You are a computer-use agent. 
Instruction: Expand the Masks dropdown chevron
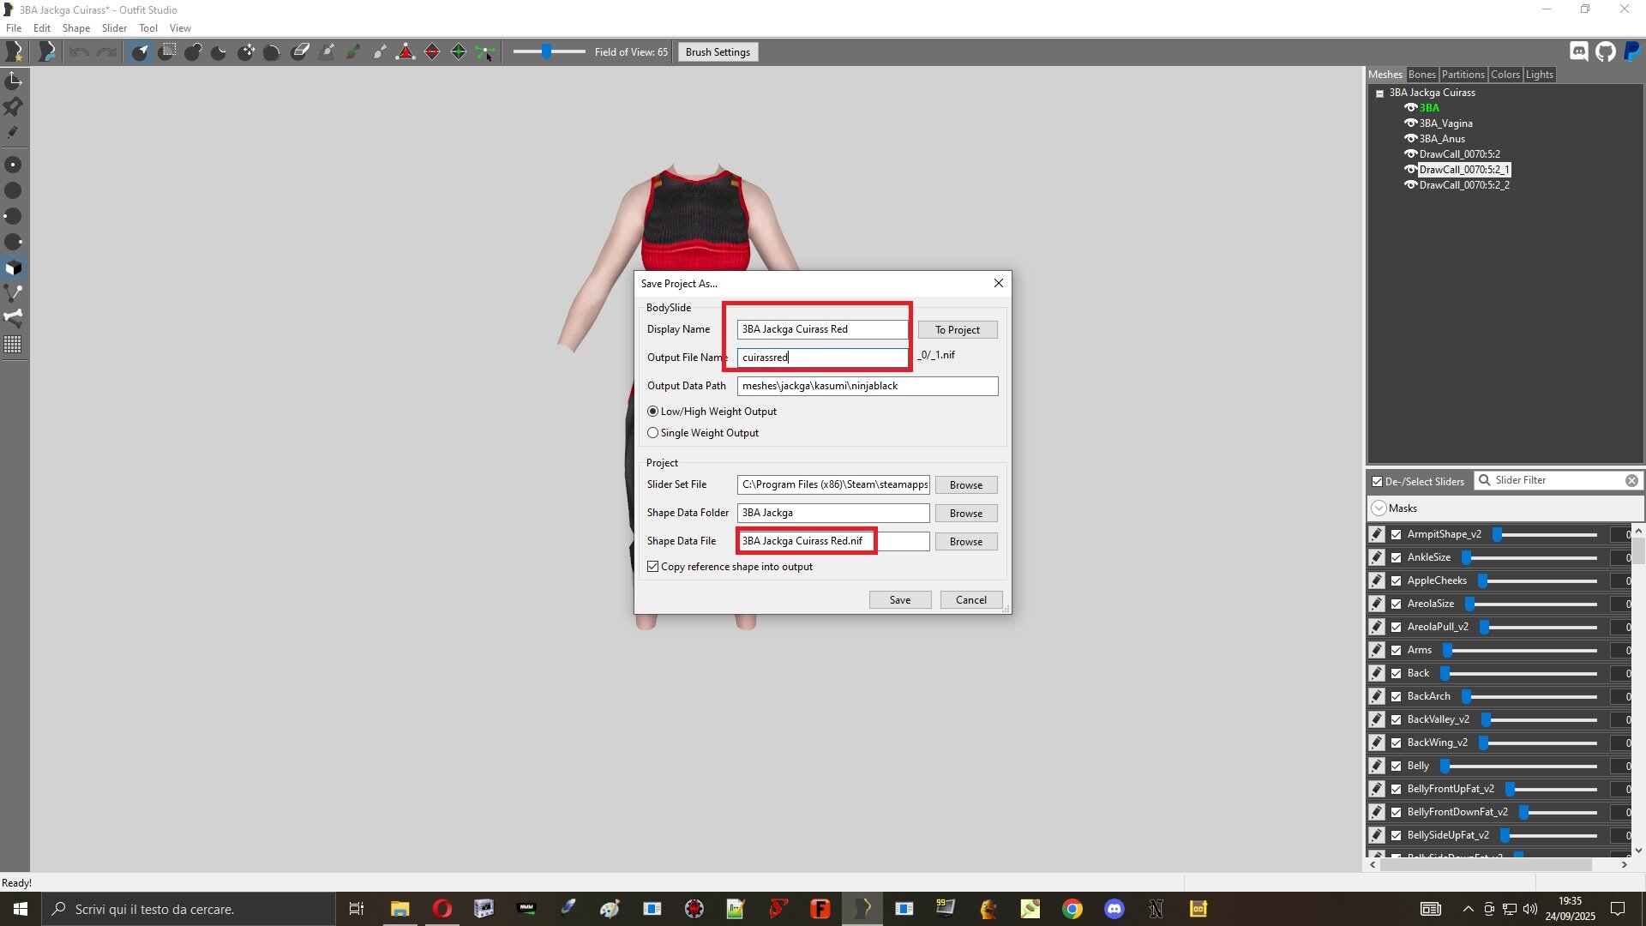pyautogui.click(x=1379, y=508)
